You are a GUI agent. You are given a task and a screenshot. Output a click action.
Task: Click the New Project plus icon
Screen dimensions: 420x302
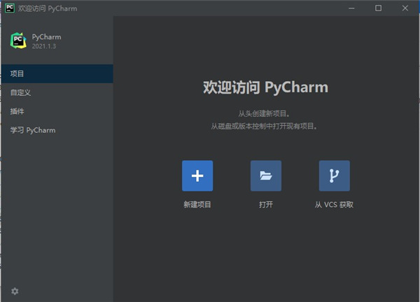(197, 175)
